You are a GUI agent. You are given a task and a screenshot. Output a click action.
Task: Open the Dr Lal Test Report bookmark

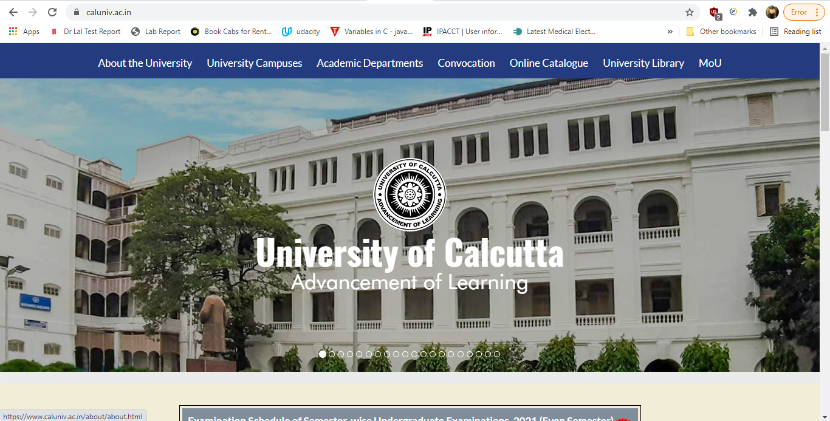click(86, 32)
